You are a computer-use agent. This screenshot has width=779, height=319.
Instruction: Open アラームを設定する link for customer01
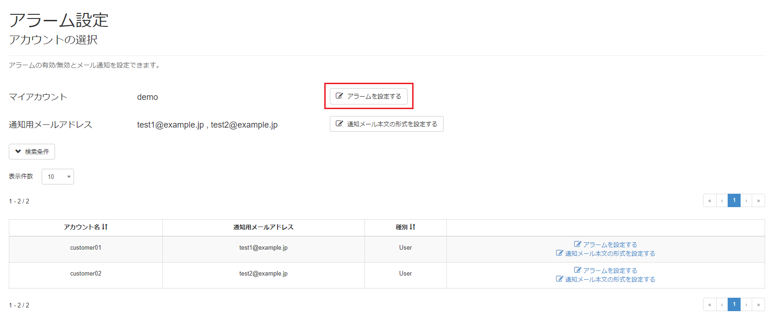[x=606, y=245]
